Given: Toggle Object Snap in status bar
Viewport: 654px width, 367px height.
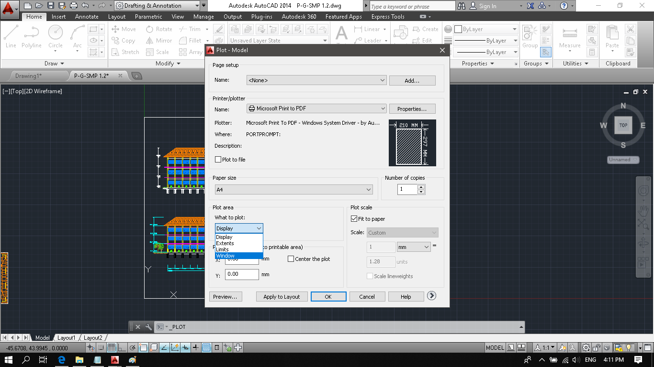Looking at the screenshot, I should pos(143,348).
